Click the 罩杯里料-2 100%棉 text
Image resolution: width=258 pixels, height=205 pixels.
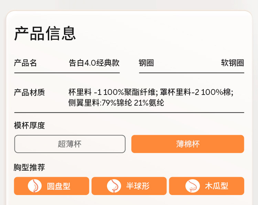[197, 93]
